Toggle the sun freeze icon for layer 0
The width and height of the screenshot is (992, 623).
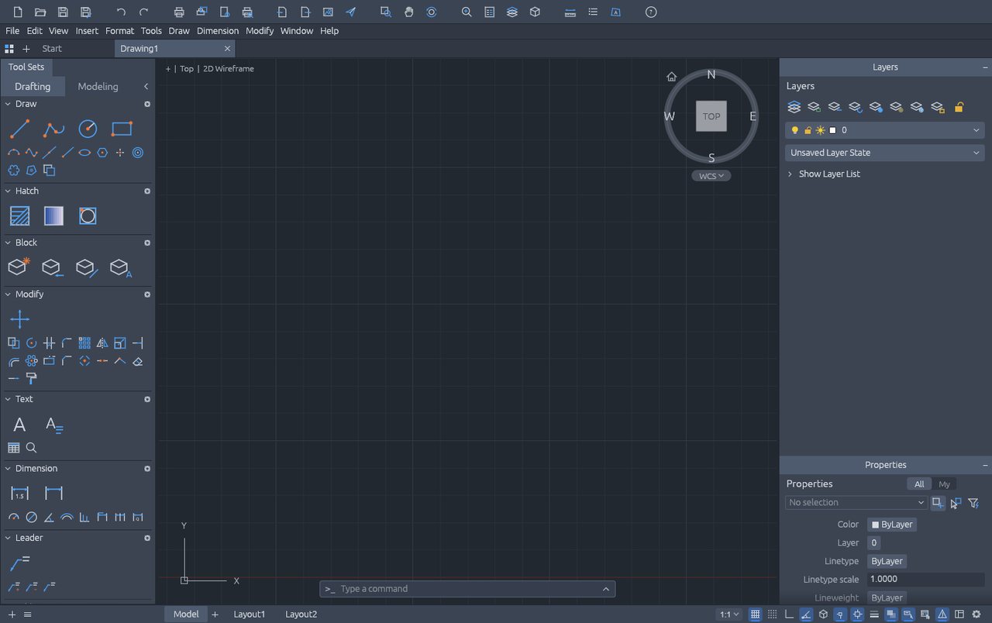(820, 130)
